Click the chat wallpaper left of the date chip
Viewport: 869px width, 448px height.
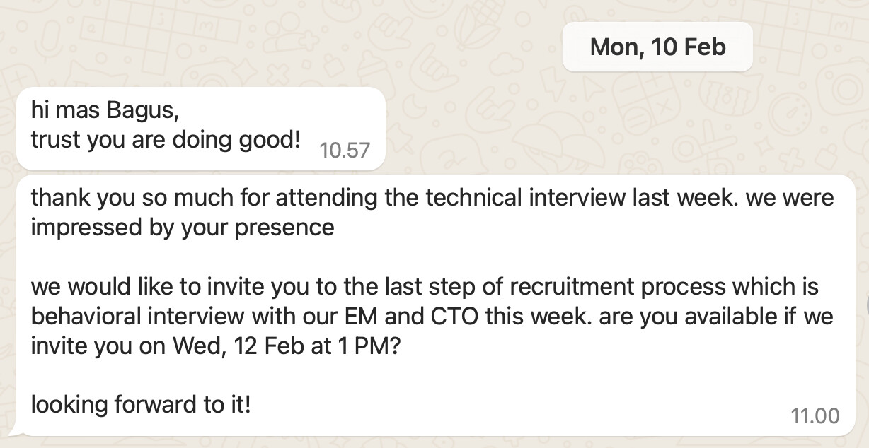click(x=283, y=47)
